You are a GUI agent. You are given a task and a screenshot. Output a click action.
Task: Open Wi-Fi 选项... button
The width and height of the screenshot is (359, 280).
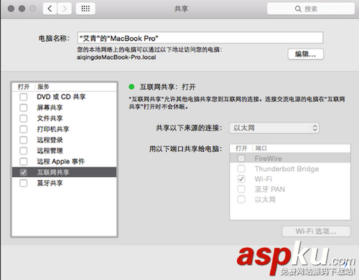pos(316,231)
